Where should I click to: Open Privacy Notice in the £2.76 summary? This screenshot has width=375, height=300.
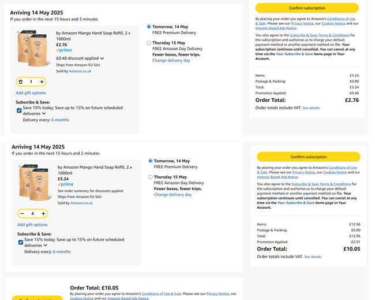(x=302, y=24)
